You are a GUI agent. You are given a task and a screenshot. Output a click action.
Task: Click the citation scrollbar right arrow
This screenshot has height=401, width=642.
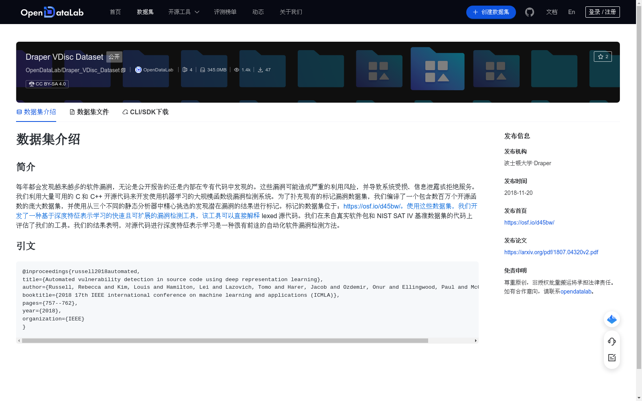point(476,340)
